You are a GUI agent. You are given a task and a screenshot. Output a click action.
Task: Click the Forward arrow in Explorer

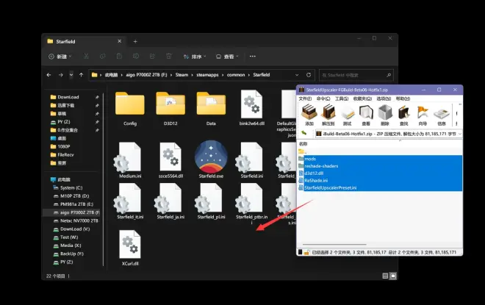tap(60, 75)
